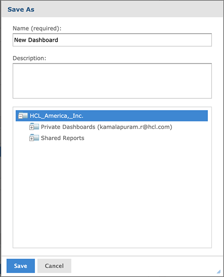Focus the Name input field
224x277 pixels.
[x=112, y=40]
